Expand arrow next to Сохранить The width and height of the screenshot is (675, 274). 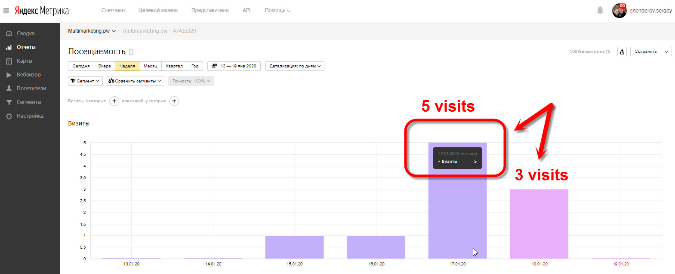[x=666, y=52]
